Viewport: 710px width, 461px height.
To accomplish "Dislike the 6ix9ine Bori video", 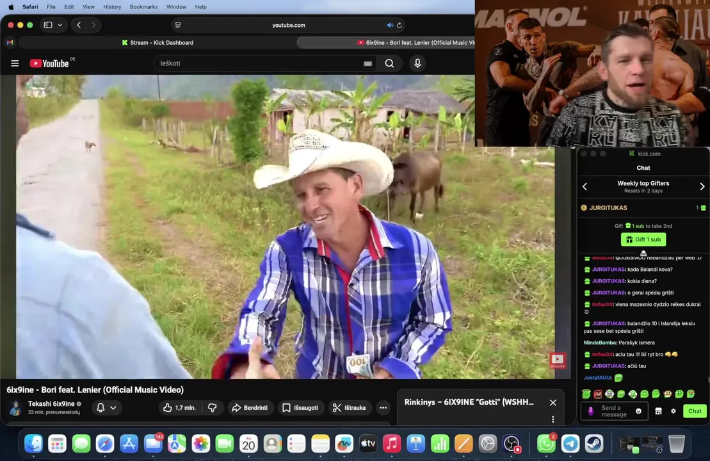I will pos(213,408).
